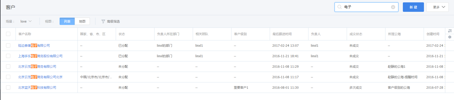
Task: Toggle the select-all header checkbox
Action: click(x=8, y=34)
